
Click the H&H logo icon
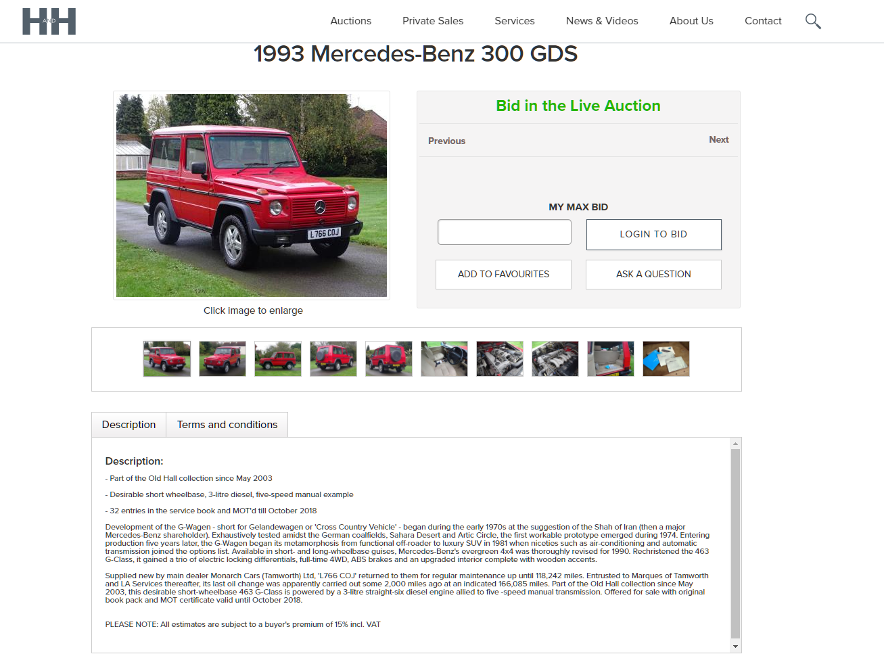pos(49,22)
